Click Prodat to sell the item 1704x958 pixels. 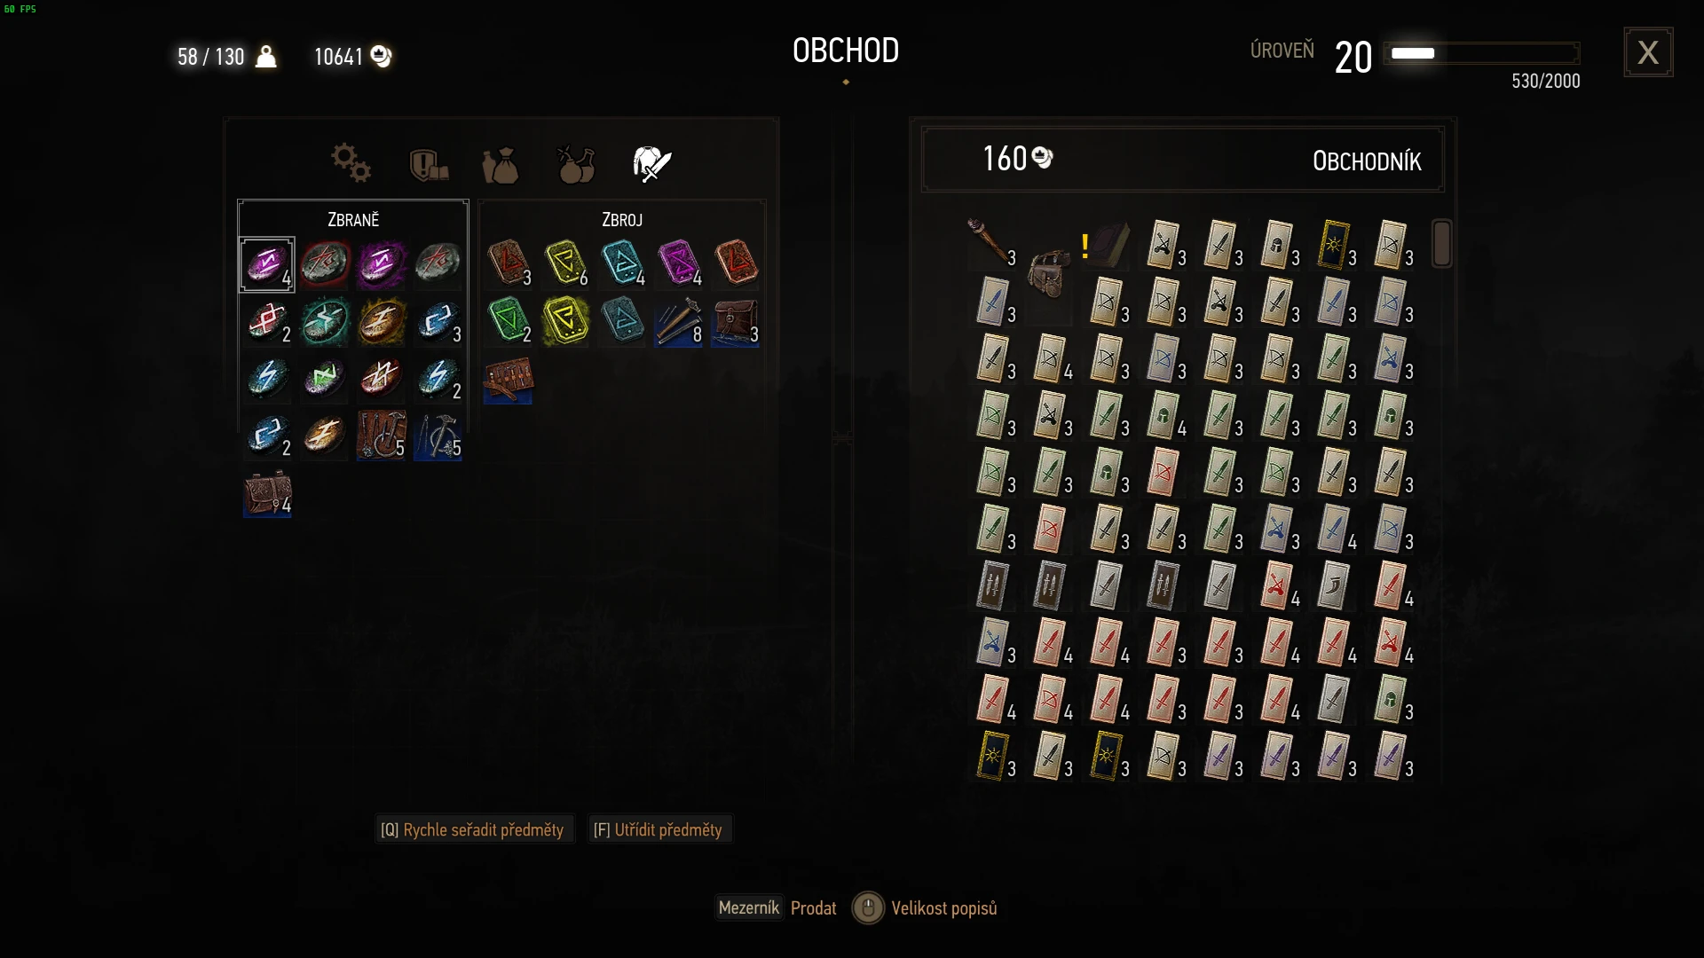[x=814, y=908]
